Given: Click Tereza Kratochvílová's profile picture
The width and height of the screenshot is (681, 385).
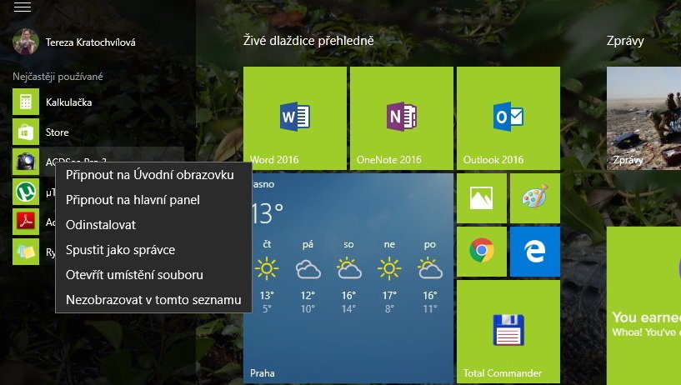Looking at the screenshot, I should (x=26, y=42).
